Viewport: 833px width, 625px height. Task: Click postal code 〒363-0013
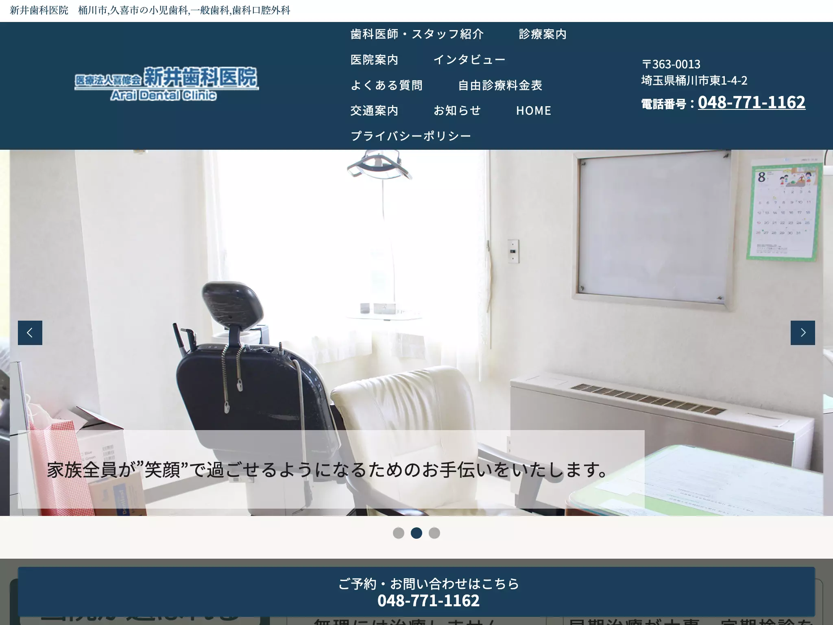tap(671, 64)
